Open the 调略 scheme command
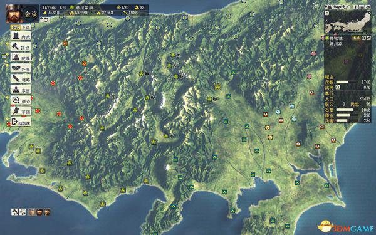The image size is (376, 235). [21, 79]
